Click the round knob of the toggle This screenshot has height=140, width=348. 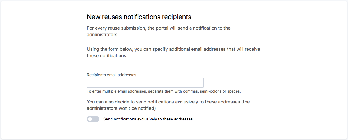(x=90, y=119)
